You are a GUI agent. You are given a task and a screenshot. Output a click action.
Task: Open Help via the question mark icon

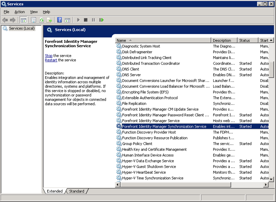60,20
